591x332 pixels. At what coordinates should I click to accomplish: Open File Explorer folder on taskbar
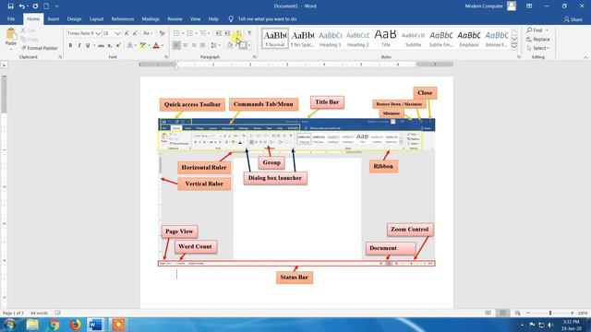pyautogui.click(x=32, y=324)
